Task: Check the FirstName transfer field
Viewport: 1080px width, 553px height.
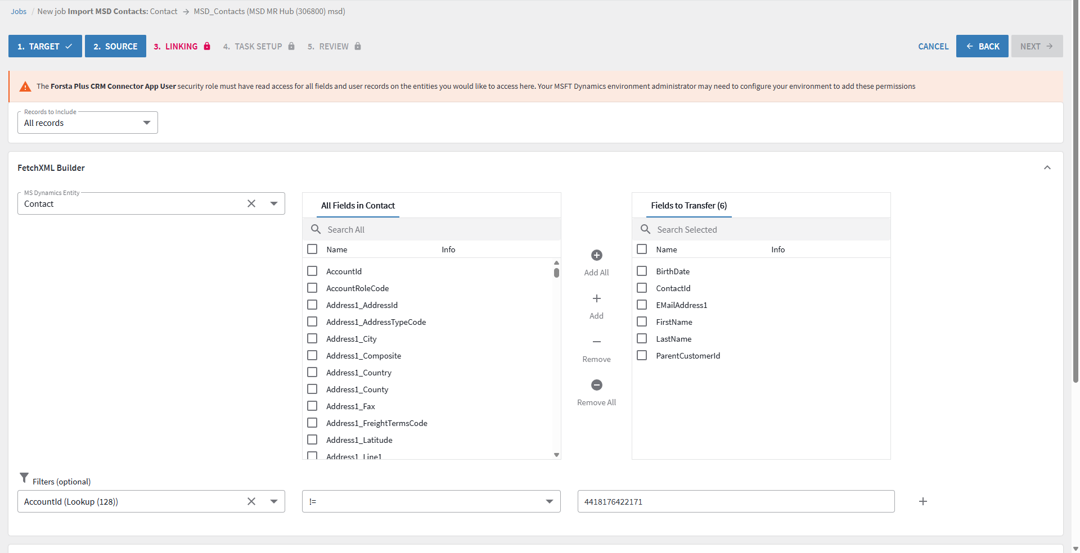Action: pyautogui.click(x=642, y=321)
